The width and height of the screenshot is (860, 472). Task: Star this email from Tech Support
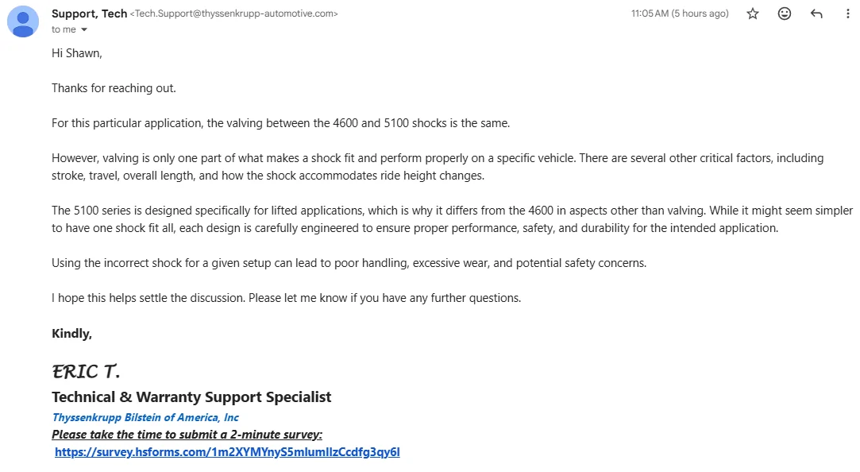click(753, 14)
